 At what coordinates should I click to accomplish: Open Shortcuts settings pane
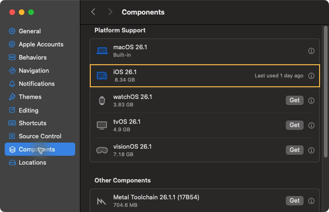[x=40, y=123]
